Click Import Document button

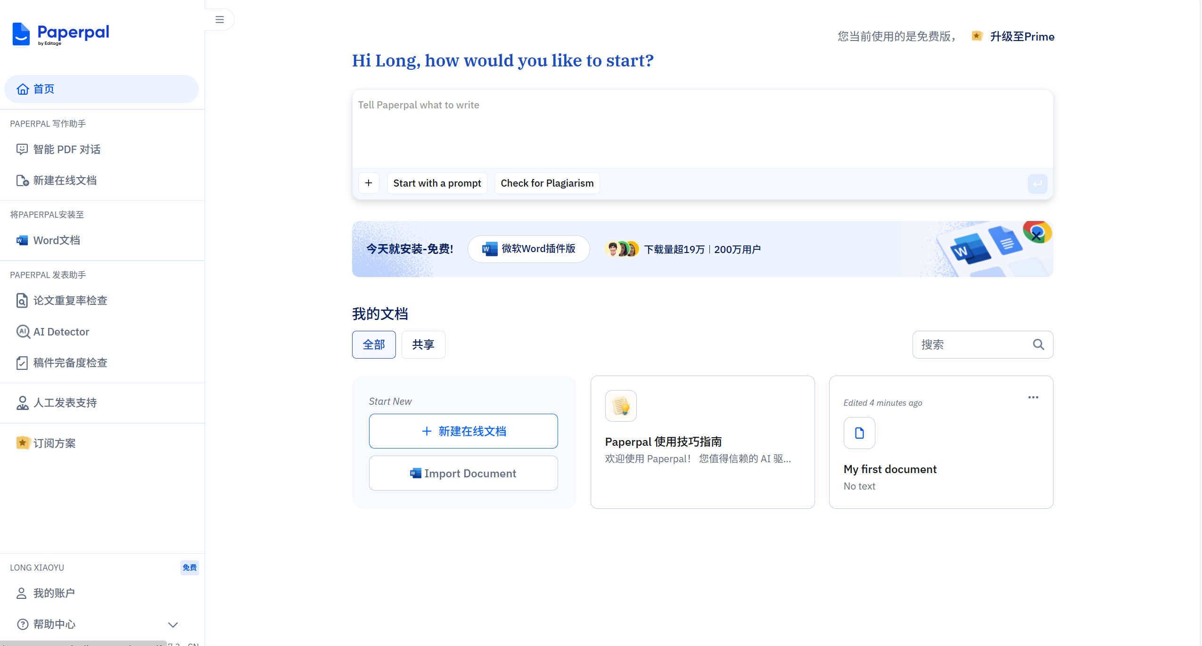pyautogui.click(x=463, y=473)
